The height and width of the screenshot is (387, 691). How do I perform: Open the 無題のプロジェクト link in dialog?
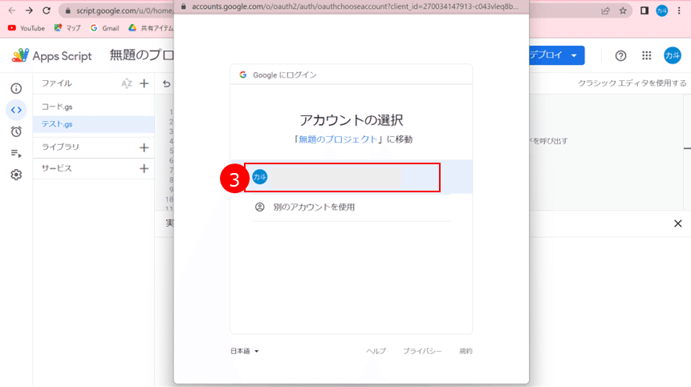pos(338,139)
